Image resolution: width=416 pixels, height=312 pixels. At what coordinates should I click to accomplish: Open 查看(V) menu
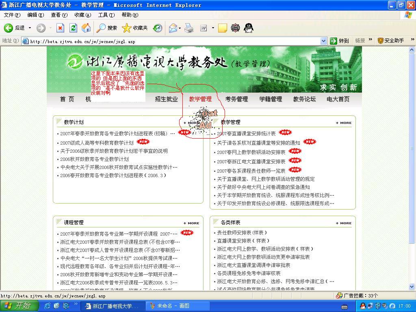point(59,15)
